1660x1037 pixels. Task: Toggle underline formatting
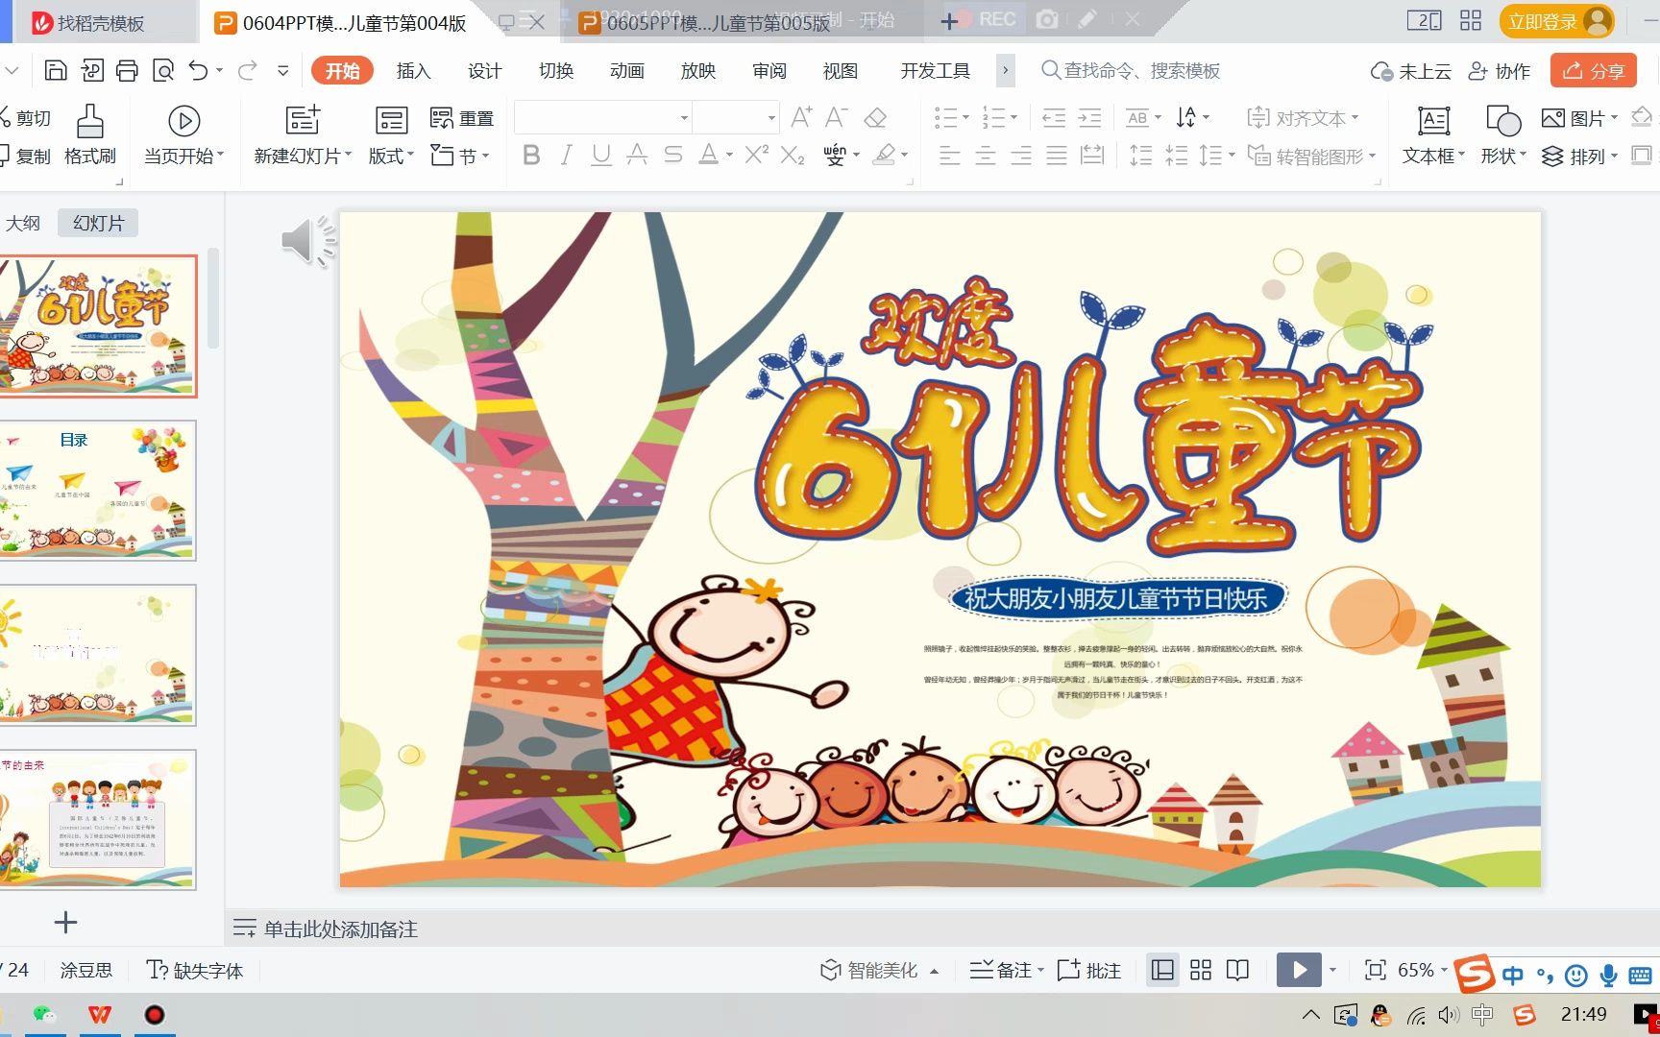(x=600, y=155)
